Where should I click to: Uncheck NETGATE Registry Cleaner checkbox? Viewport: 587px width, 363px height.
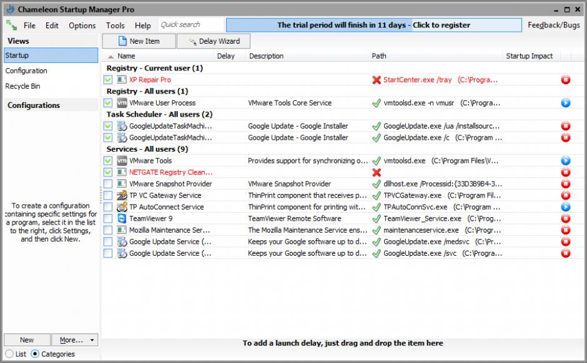(108, 172)
